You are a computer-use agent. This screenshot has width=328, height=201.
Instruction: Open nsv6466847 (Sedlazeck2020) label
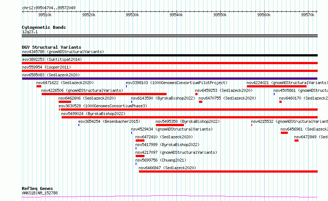[167, 168]
